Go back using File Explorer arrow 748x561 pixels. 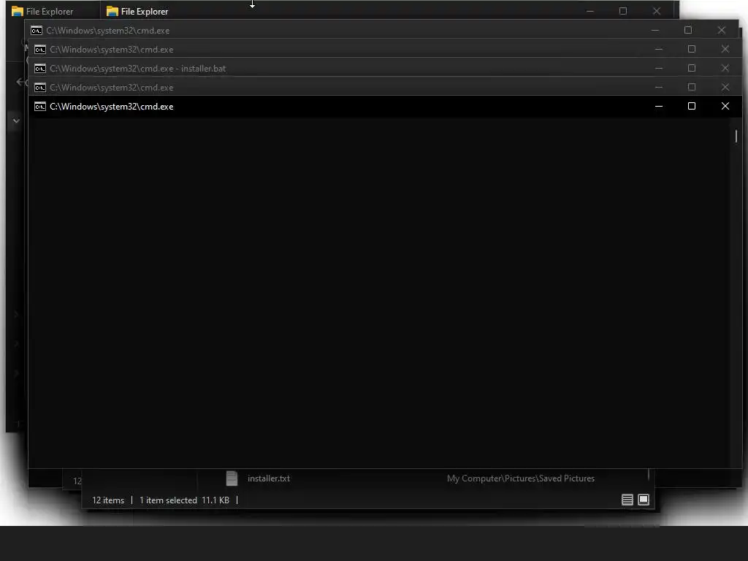click(x=20, y=82)
